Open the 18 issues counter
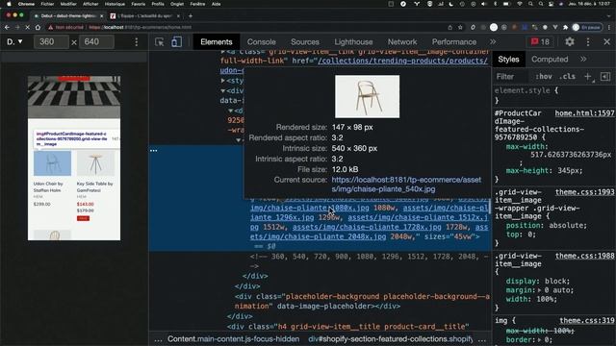 pyautogui.click(x=540, y=42)
